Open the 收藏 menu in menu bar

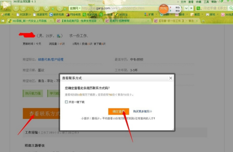(198, 2)
